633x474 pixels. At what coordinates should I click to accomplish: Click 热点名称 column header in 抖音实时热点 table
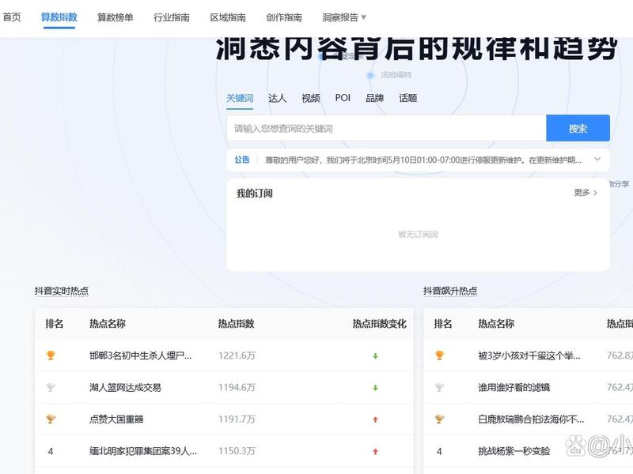[x=108, y=324]
